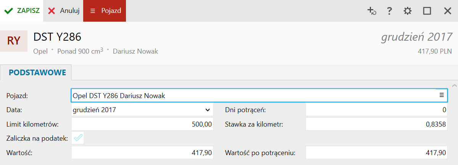Focus the Stawka za kilometr field
The width and height of the screenshot is (458, 165).
click(x=376, y=124)
